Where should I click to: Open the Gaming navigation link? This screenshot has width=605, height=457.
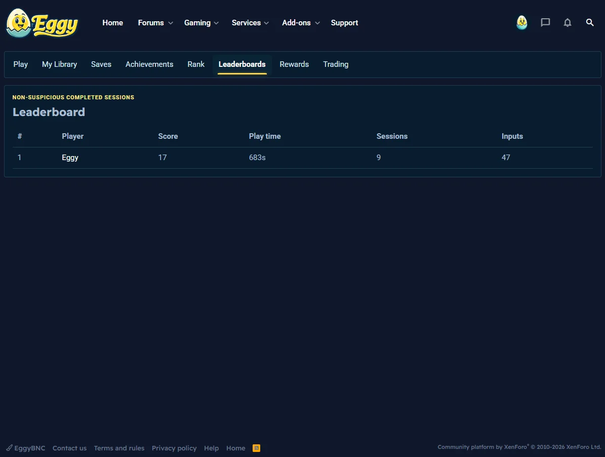[x=197, y=23]
